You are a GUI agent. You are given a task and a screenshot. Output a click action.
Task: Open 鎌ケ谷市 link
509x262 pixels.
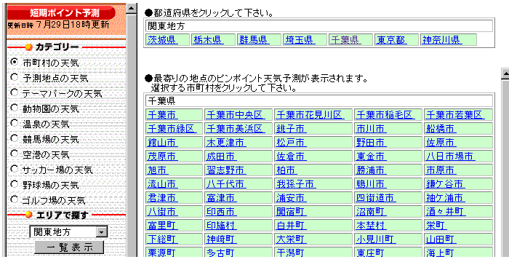coord(445,184)
